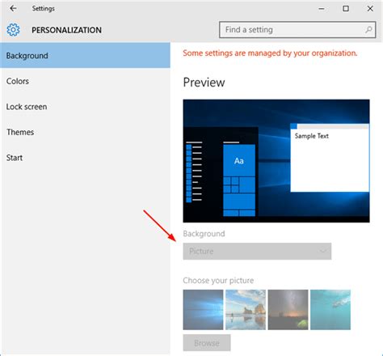Choose the beach rocks wallpaper thumbnail
Viewport: 383px width, 356px height.
coord(246,310)
